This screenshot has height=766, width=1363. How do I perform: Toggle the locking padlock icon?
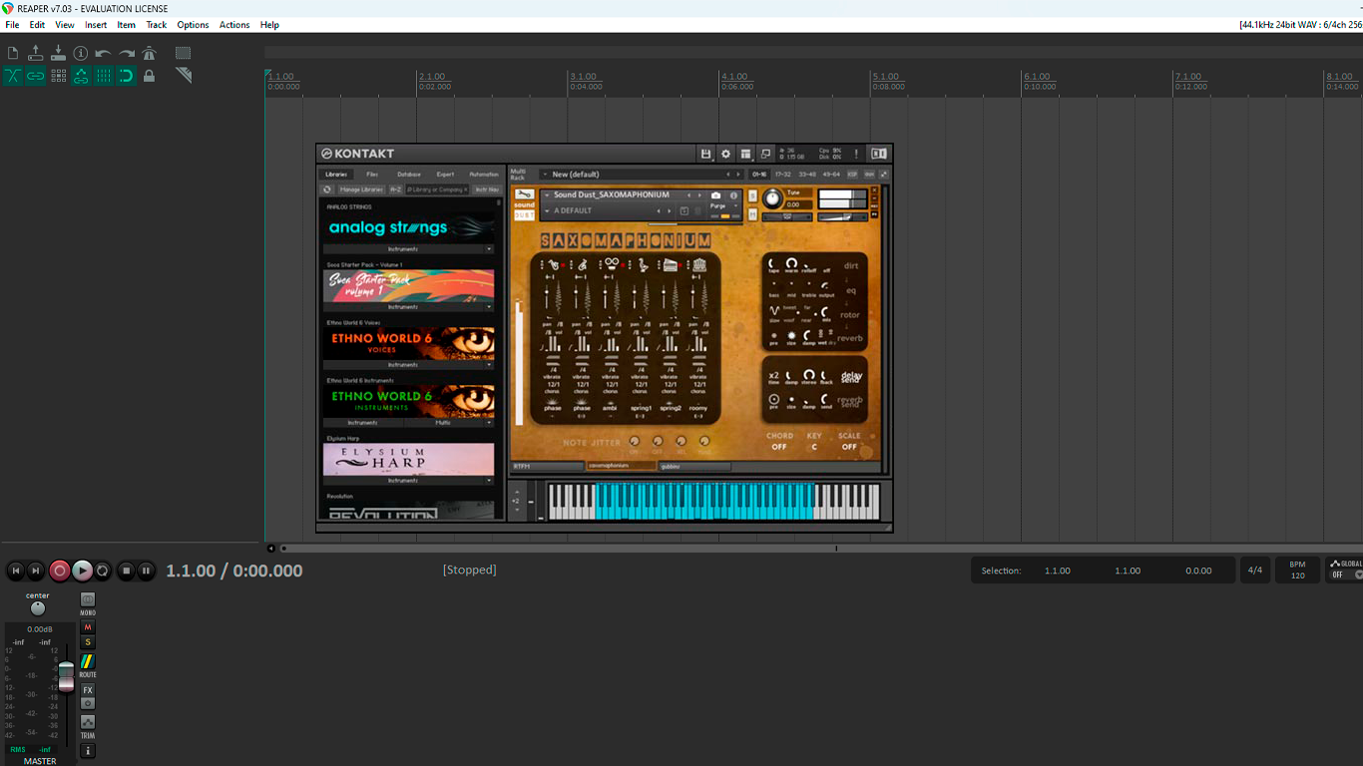(x=149, y=76)
